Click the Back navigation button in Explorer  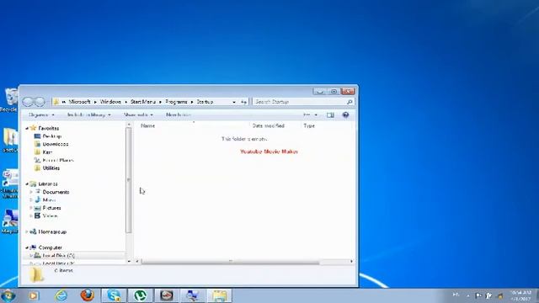pos(28,102)
